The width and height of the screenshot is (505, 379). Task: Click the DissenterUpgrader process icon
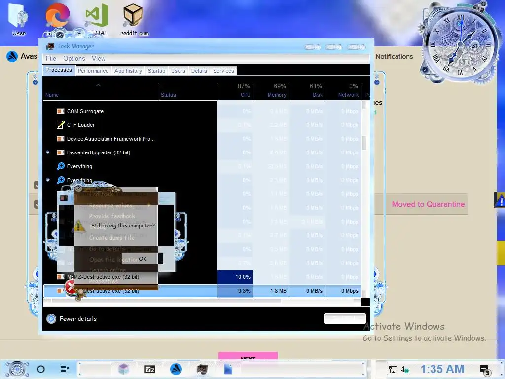(60, 153)
